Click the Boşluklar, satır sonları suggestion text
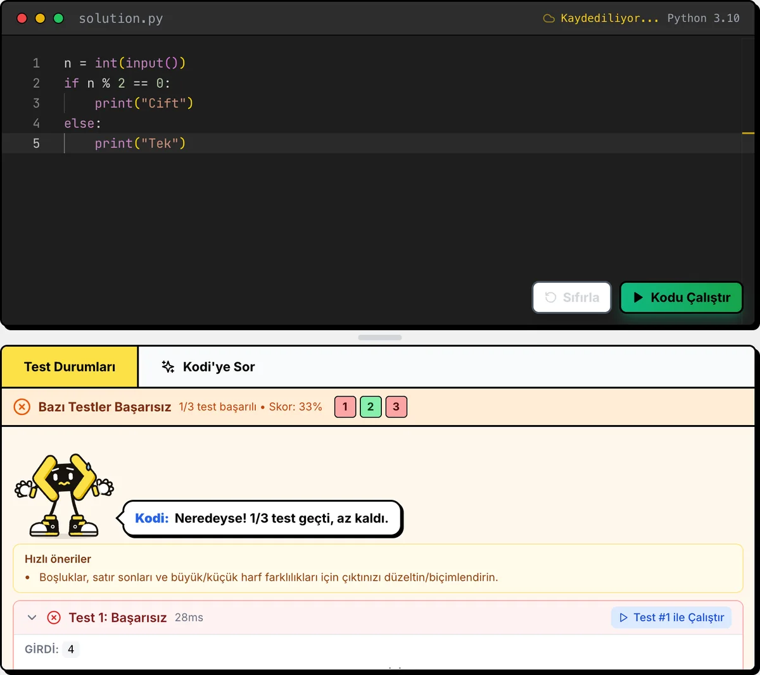Viewport: 760px width, 675px height. [269, 577]
